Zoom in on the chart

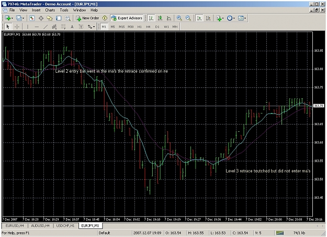(x=179, y=18)
